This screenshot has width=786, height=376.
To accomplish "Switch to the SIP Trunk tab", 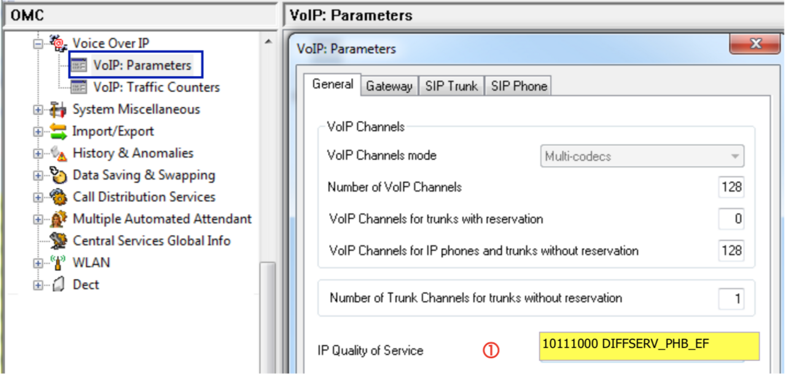I will (x=451, y=86).
